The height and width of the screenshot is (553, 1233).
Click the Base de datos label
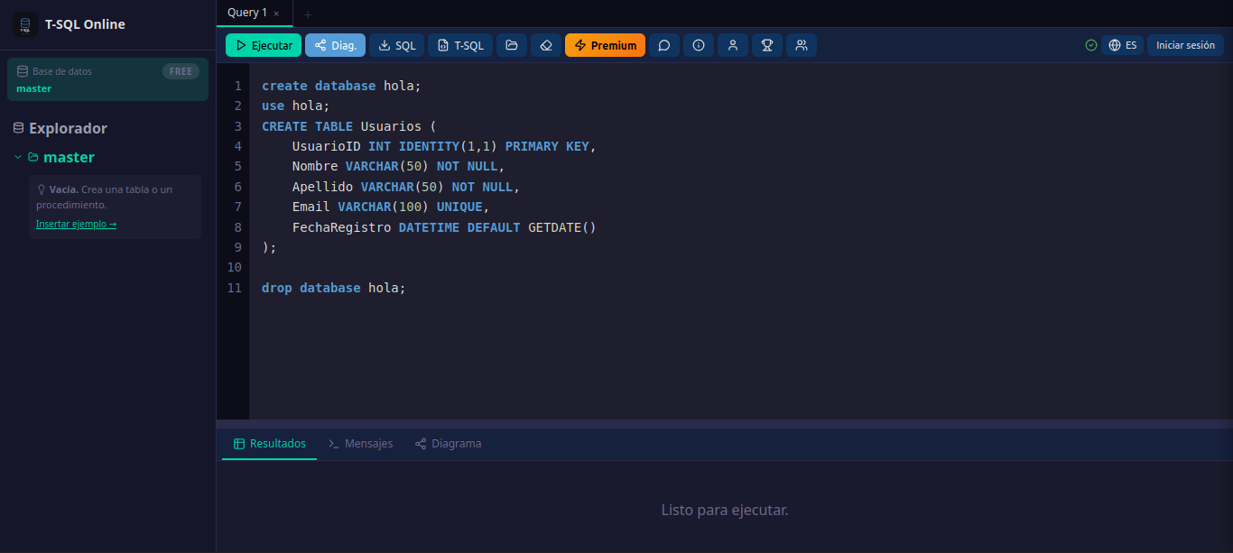[62, 71]
